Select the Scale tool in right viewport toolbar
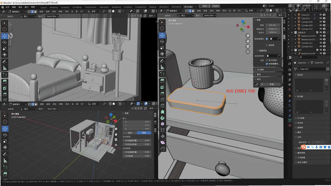The width and height of the screenshot is (331, 186). (x=162, y=48)
